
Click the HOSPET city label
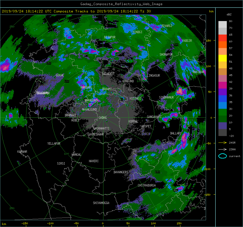pyautogui.click(x=146, y=126)
